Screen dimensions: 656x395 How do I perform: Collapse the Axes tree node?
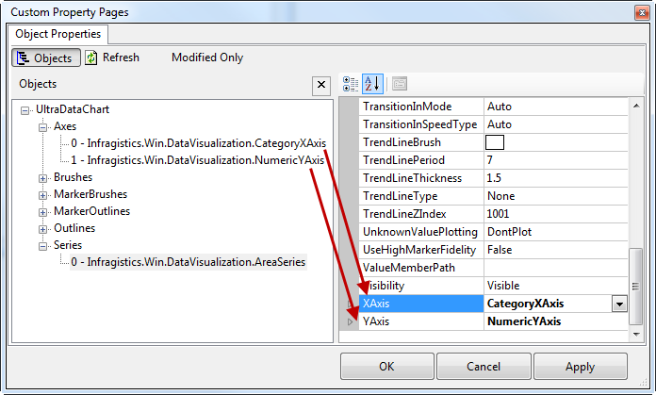[x=43, y=126]
